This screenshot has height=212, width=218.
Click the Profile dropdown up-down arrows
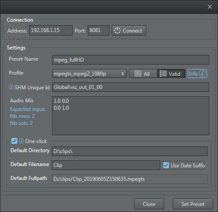point(122,74)
